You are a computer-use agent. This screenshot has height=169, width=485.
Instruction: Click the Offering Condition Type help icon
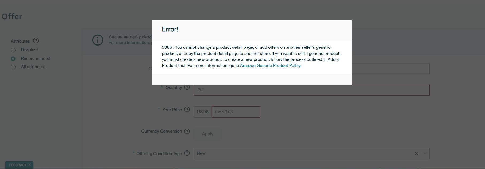187,153
